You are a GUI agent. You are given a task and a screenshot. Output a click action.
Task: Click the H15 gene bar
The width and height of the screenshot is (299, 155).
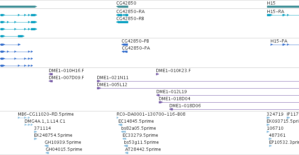(283, 7)
